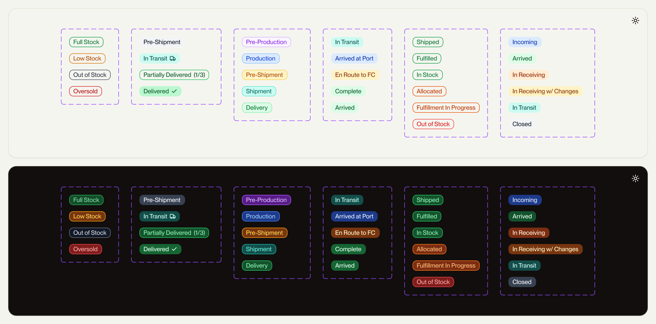Image resolution: width=656 pixels, height=324 pixels.
Task: Click the light Fulfilled badge
Action: click(x=427, y=58)
